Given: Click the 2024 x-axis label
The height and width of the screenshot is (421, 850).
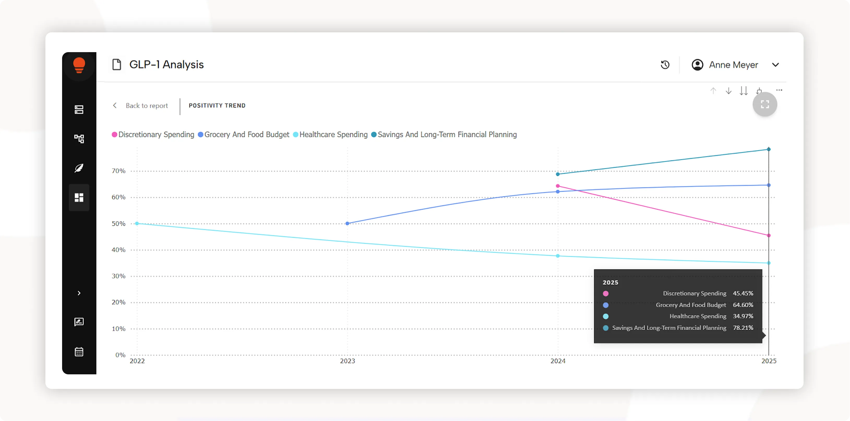Looking at the screenshot, I should point(558,361).
